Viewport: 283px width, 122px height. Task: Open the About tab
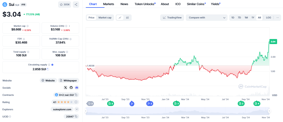pyautogui.click(x=165, y=4)
